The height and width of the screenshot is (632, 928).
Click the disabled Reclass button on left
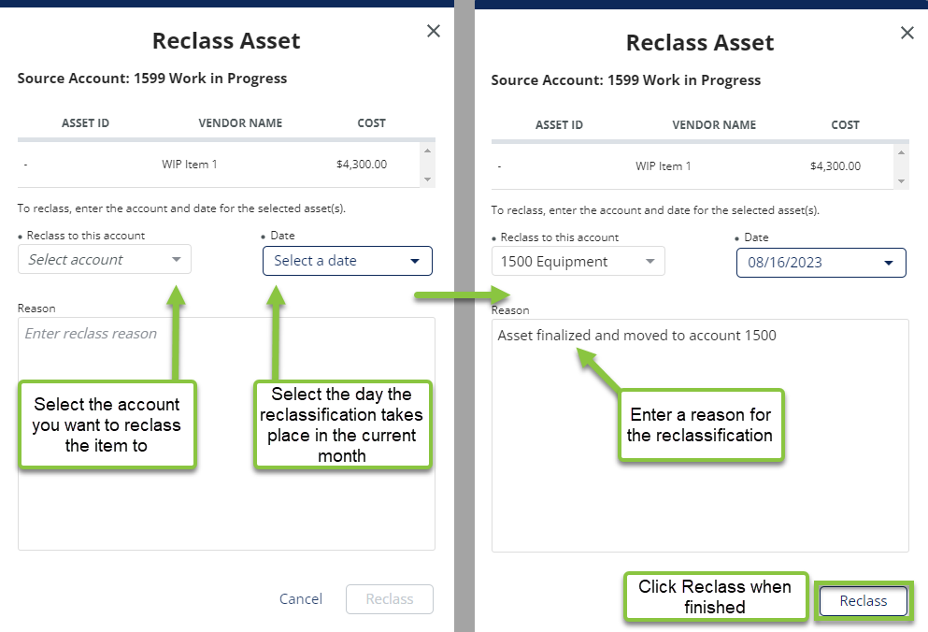point(390,599)
